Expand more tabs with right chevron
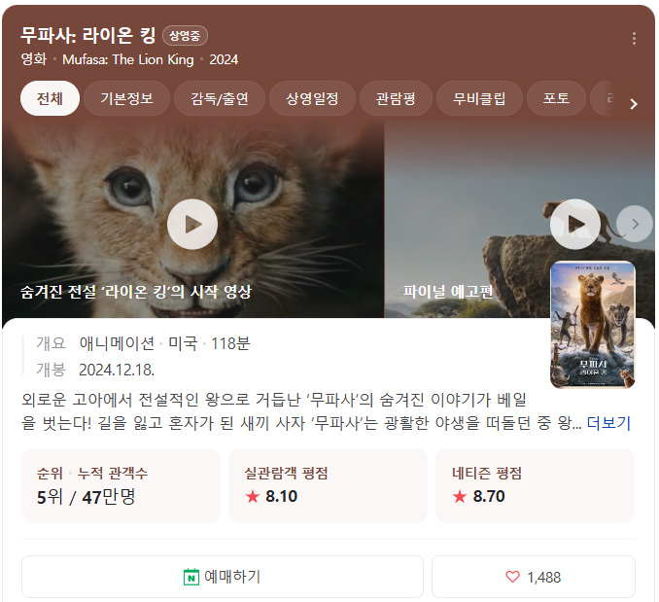The height and width of the screenshot is (602, 659). (634, 103)
